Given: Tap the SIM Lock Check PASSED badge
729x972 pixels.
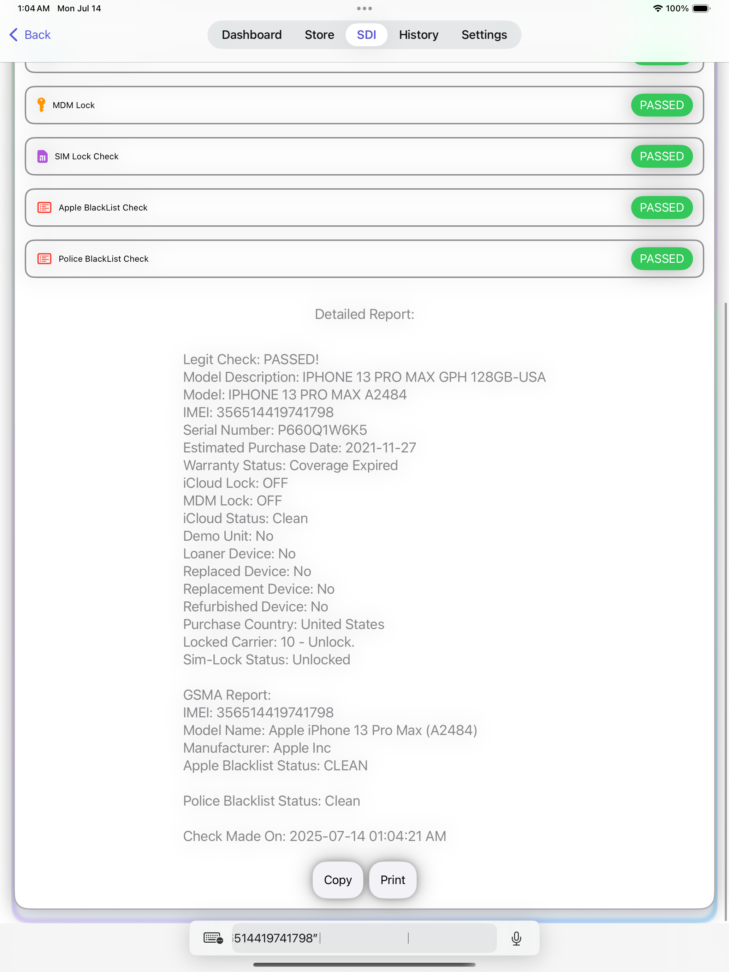Looking at the screenshot, I should pos(661,156).
